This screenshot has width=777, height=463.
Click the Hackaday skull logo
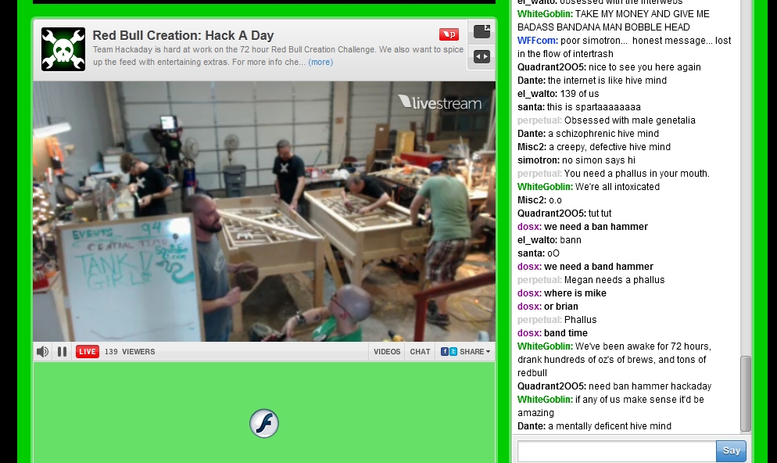(x=63, y=49)
